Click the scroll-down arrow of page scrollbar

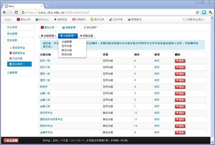click(x=212, y=142)
